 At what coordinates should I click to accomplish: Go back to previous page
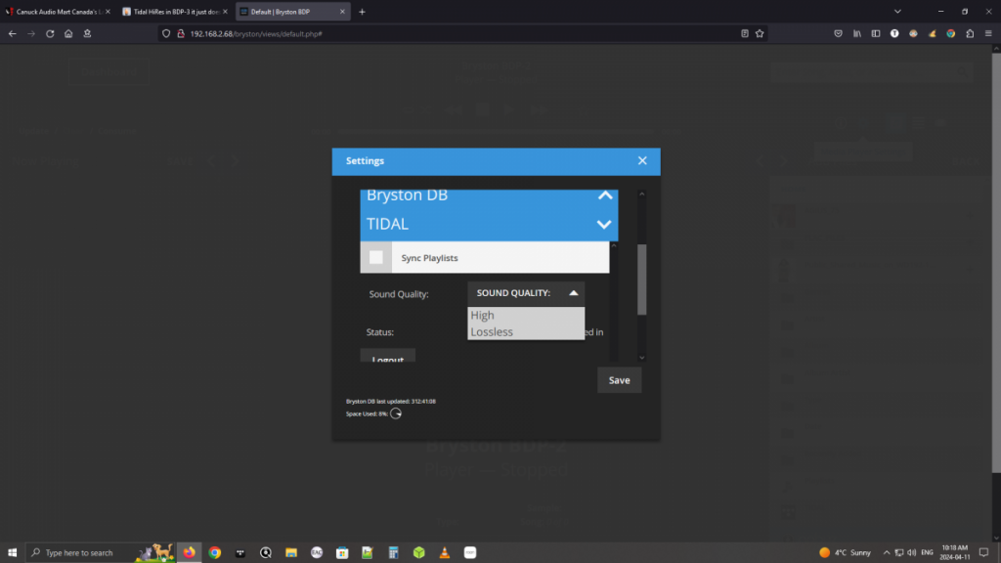[x=12, y=34]
